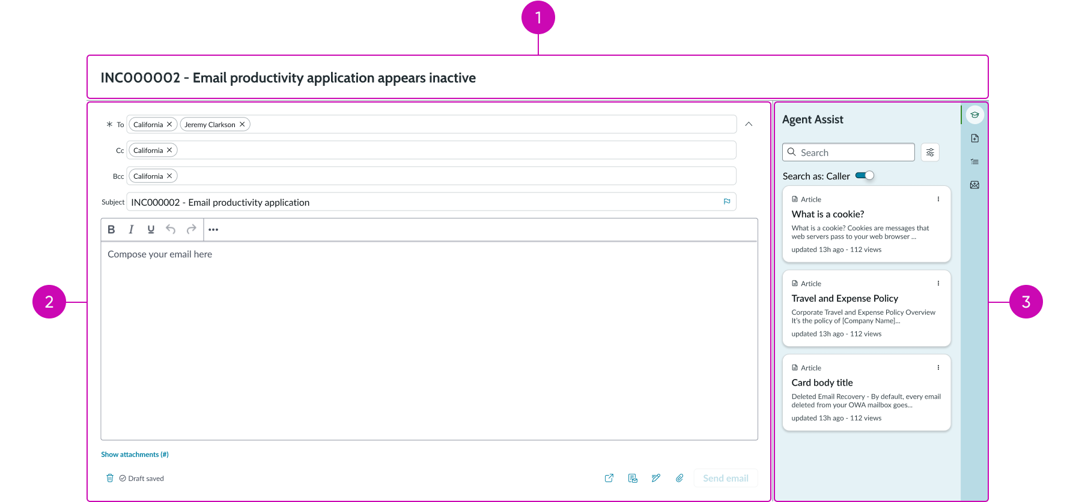The height and width of the screenshot is (502, 1070).
Task: Open the email sidebar icon
Action: [974, 185]
